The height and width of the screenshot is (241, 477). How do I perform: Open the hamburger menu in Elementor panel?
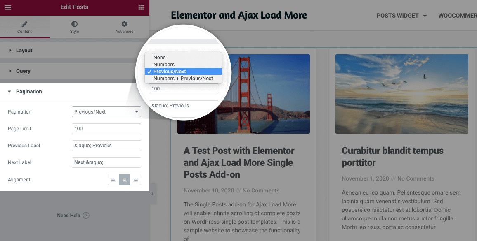pos(8,7)
